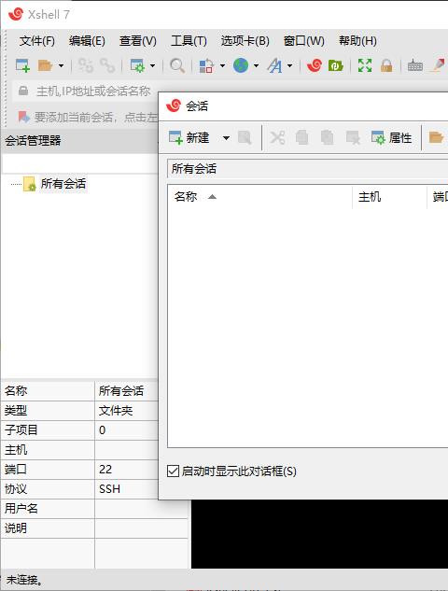Click the globe icon in toolbar
Screen dimensions: 448x591
[241, 65]
